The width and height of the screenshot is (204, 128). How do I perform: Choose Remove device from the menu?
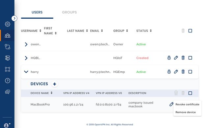(186, 112)
